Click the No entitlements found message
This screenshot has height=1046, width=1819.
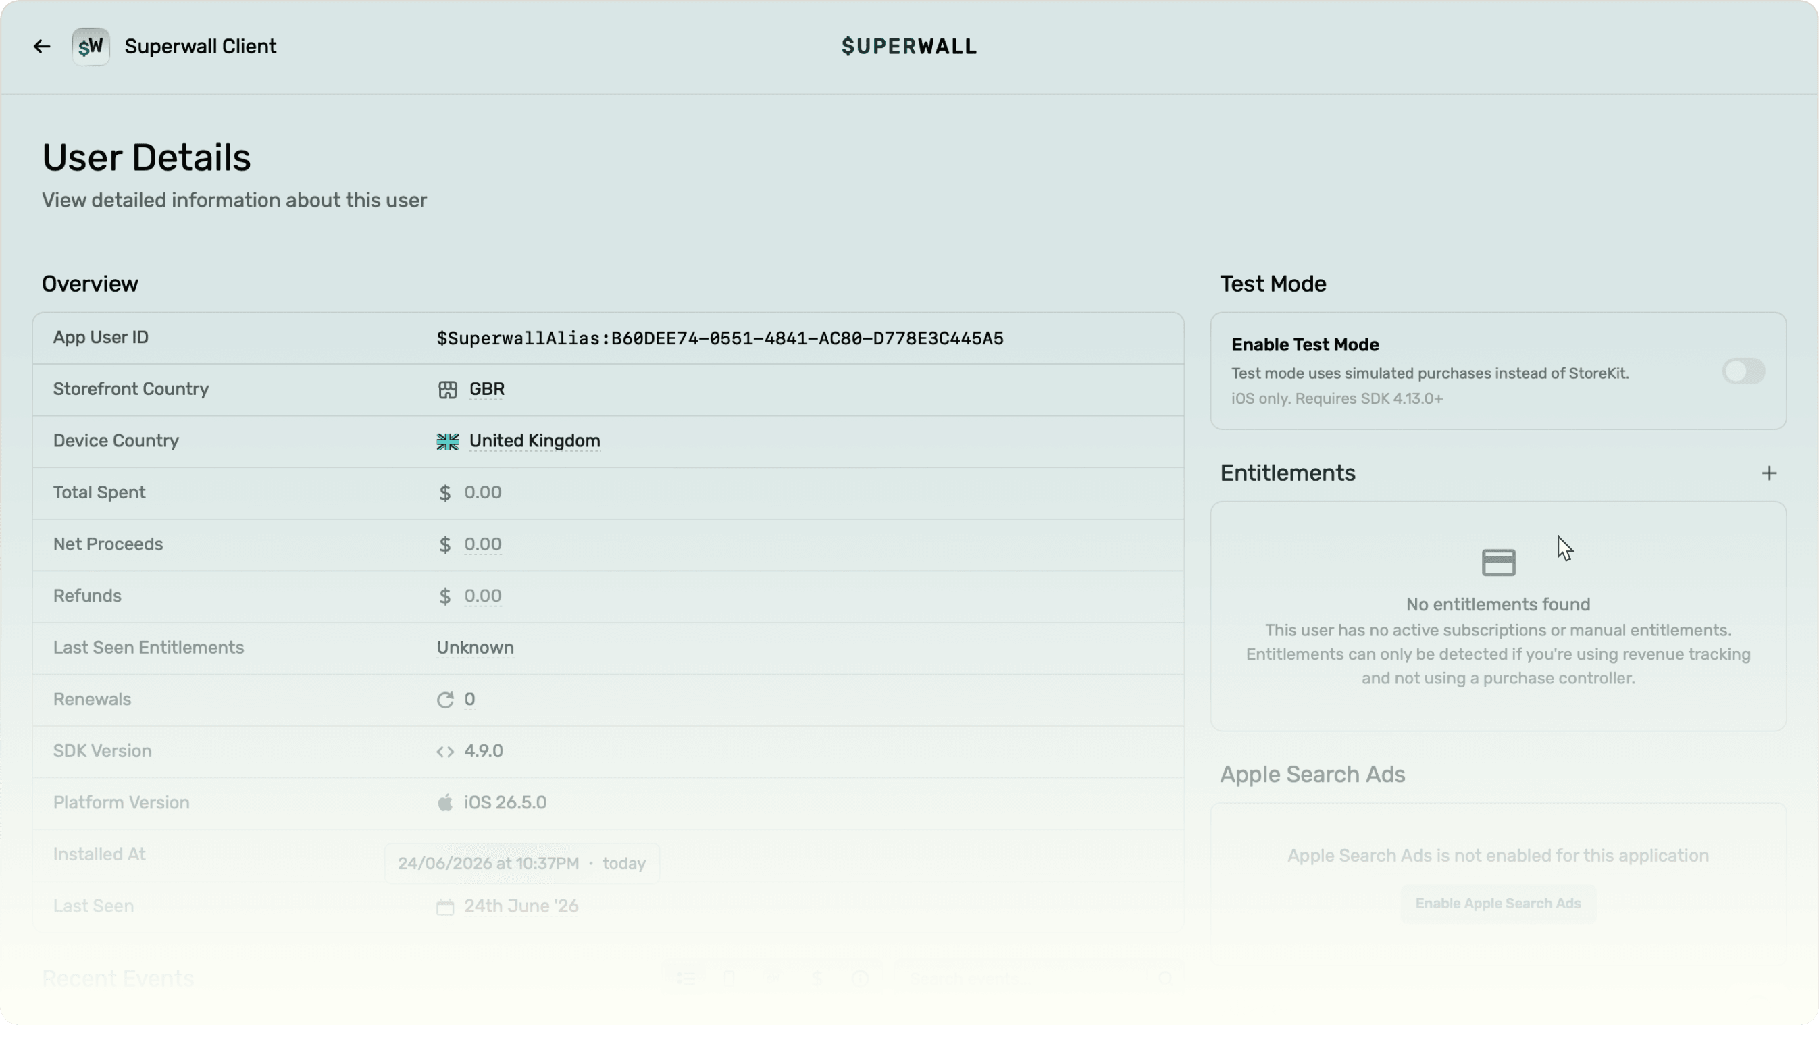(x=1497, y=605)
